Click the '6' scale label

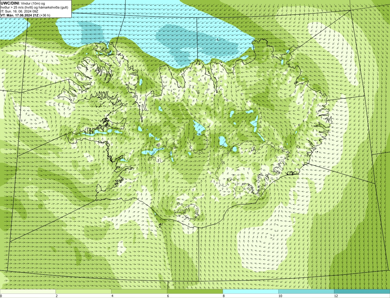point(168,296)
